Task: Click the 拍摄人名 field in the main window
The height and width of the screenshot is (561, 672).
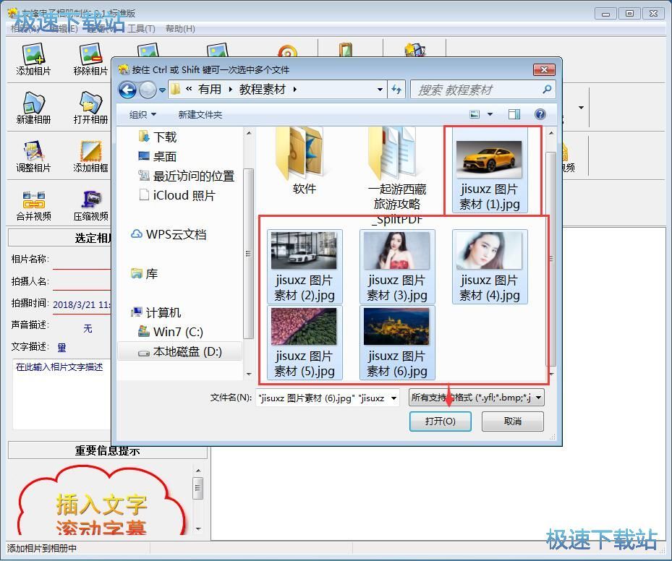Action: (82, 282)
